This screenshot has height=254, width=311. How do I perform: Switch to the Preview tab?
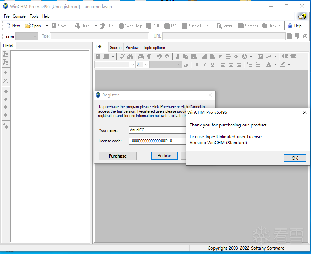point(132,48)
